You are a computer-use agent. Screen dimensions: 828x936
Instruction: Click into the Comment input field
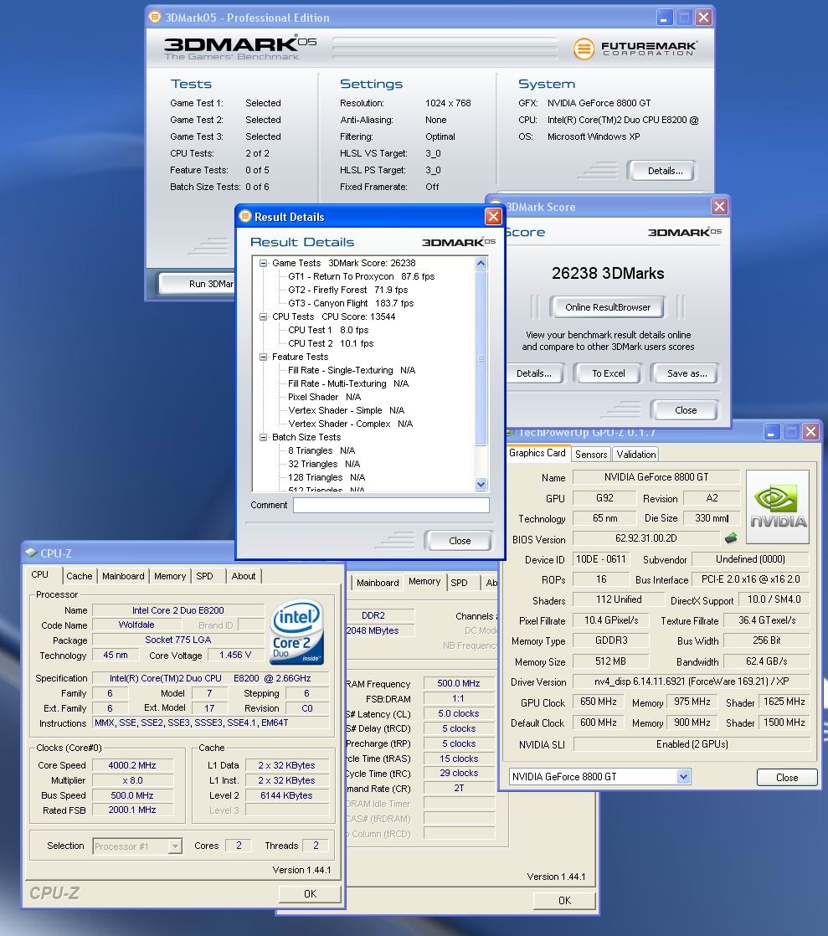pyautogui.click(x=391, y=505)
